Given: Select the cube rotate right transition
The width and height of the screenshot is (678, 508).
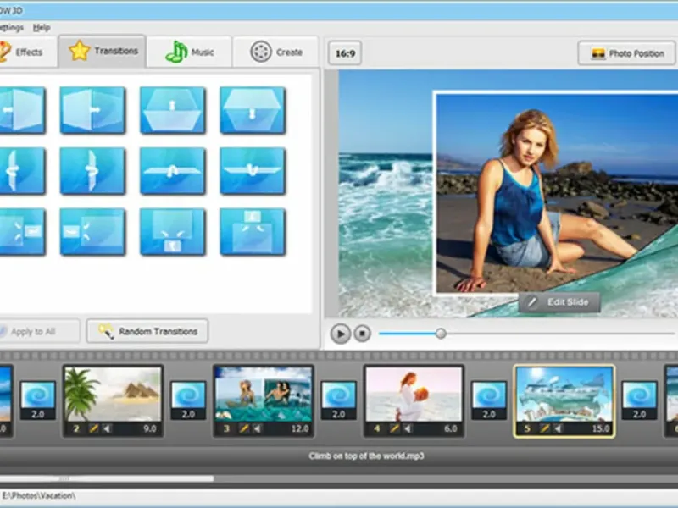Looking at the screenshot, I should (92, 110).
